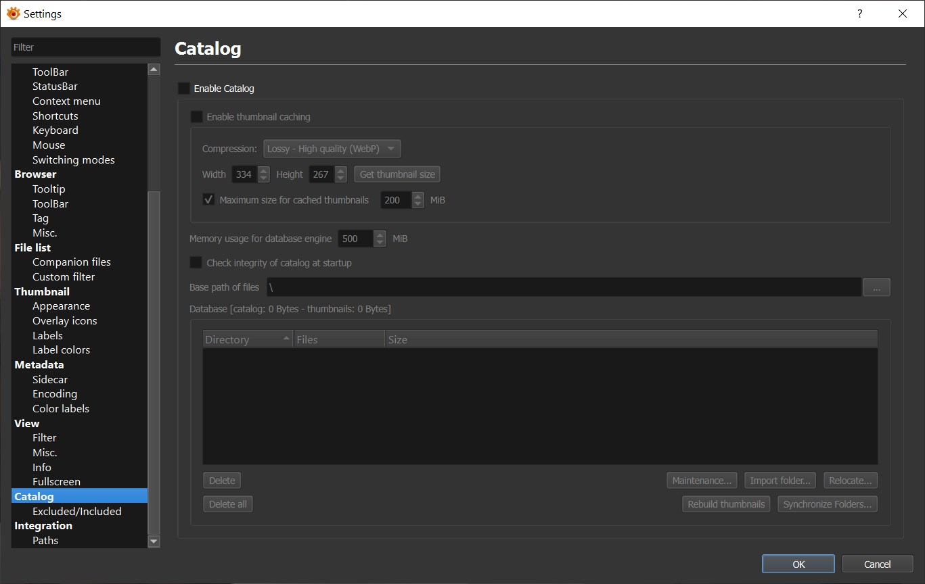Increase memory usage for database engine
925x584 pixels.
380,235
